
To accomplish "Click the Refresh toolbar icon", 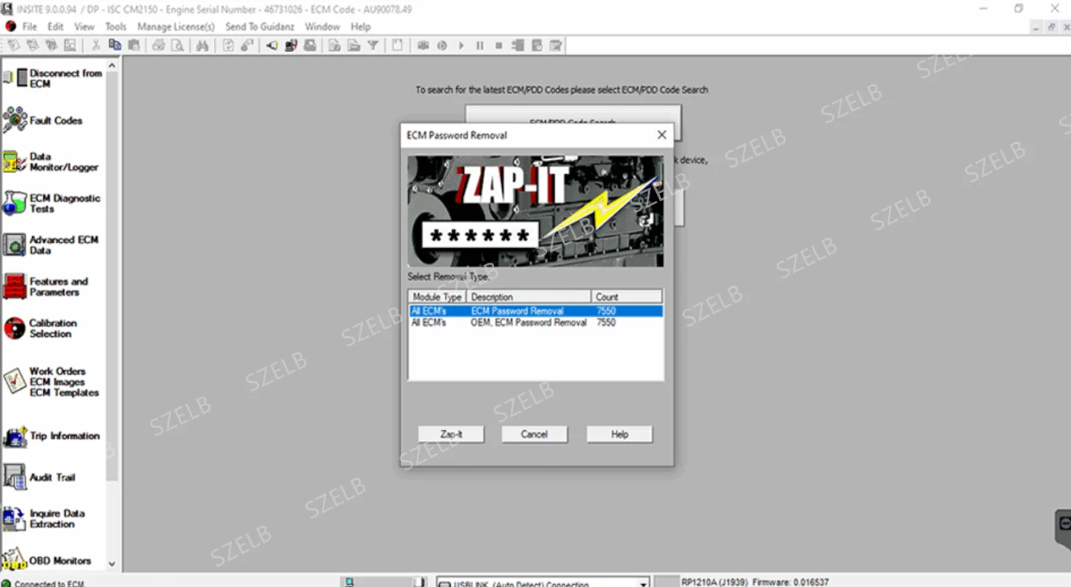I will [228, 45].
